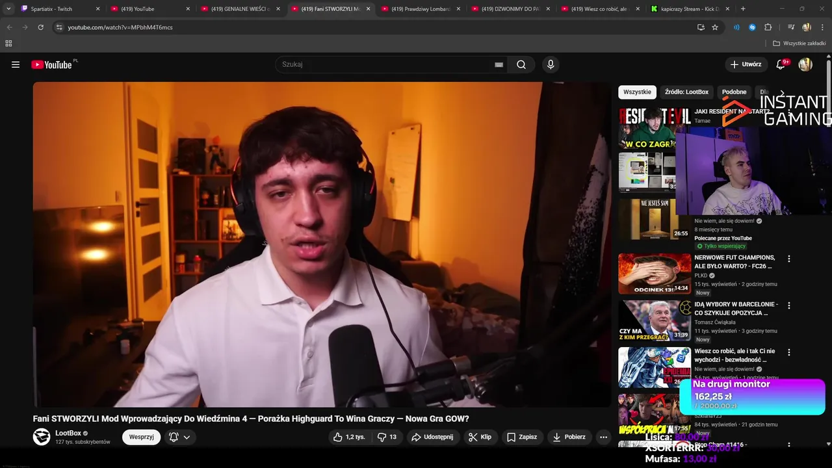Select the Wszystkie filter chip
832x468 pixels.
coord(637,92)
